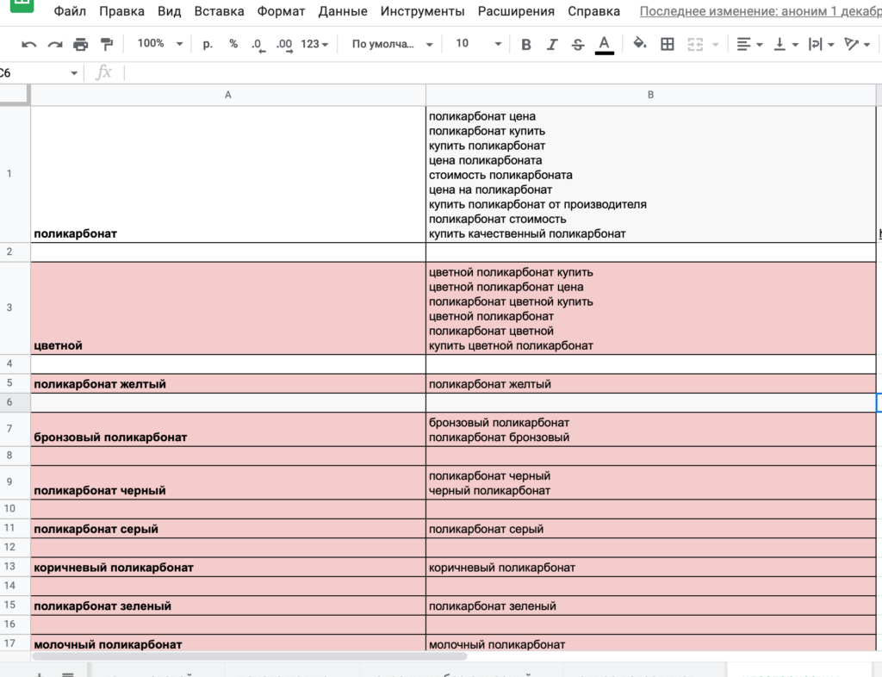
Task: Select cell with bold 'поликарбонат'
Action: pos(227,174)
